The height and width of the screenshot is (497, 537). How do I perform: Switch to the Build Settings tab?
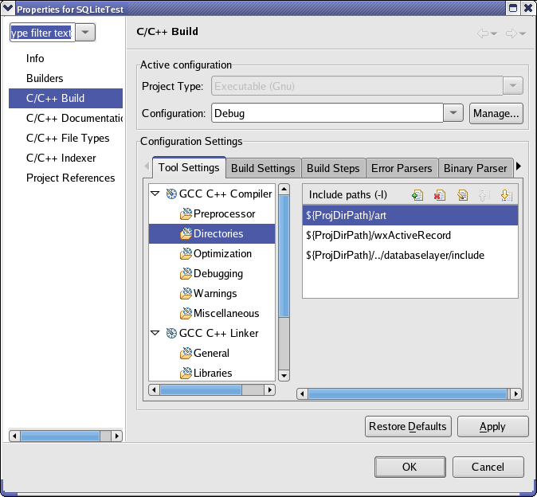tap(263, 168)
